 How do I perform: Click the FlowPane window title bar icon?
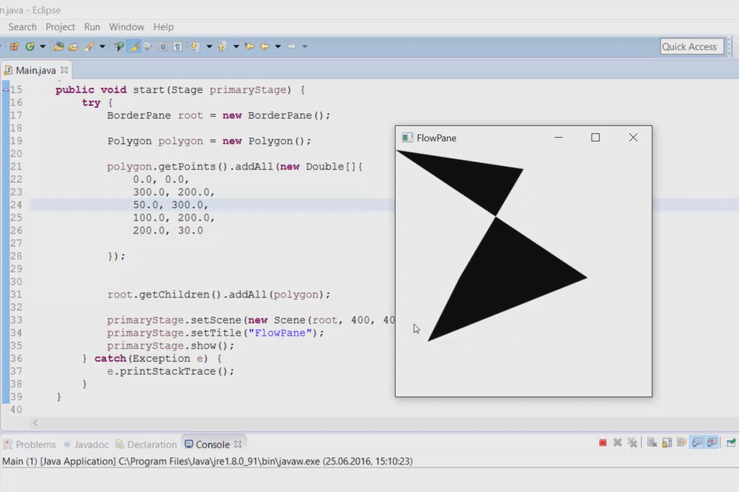click(x=406, y=138)
